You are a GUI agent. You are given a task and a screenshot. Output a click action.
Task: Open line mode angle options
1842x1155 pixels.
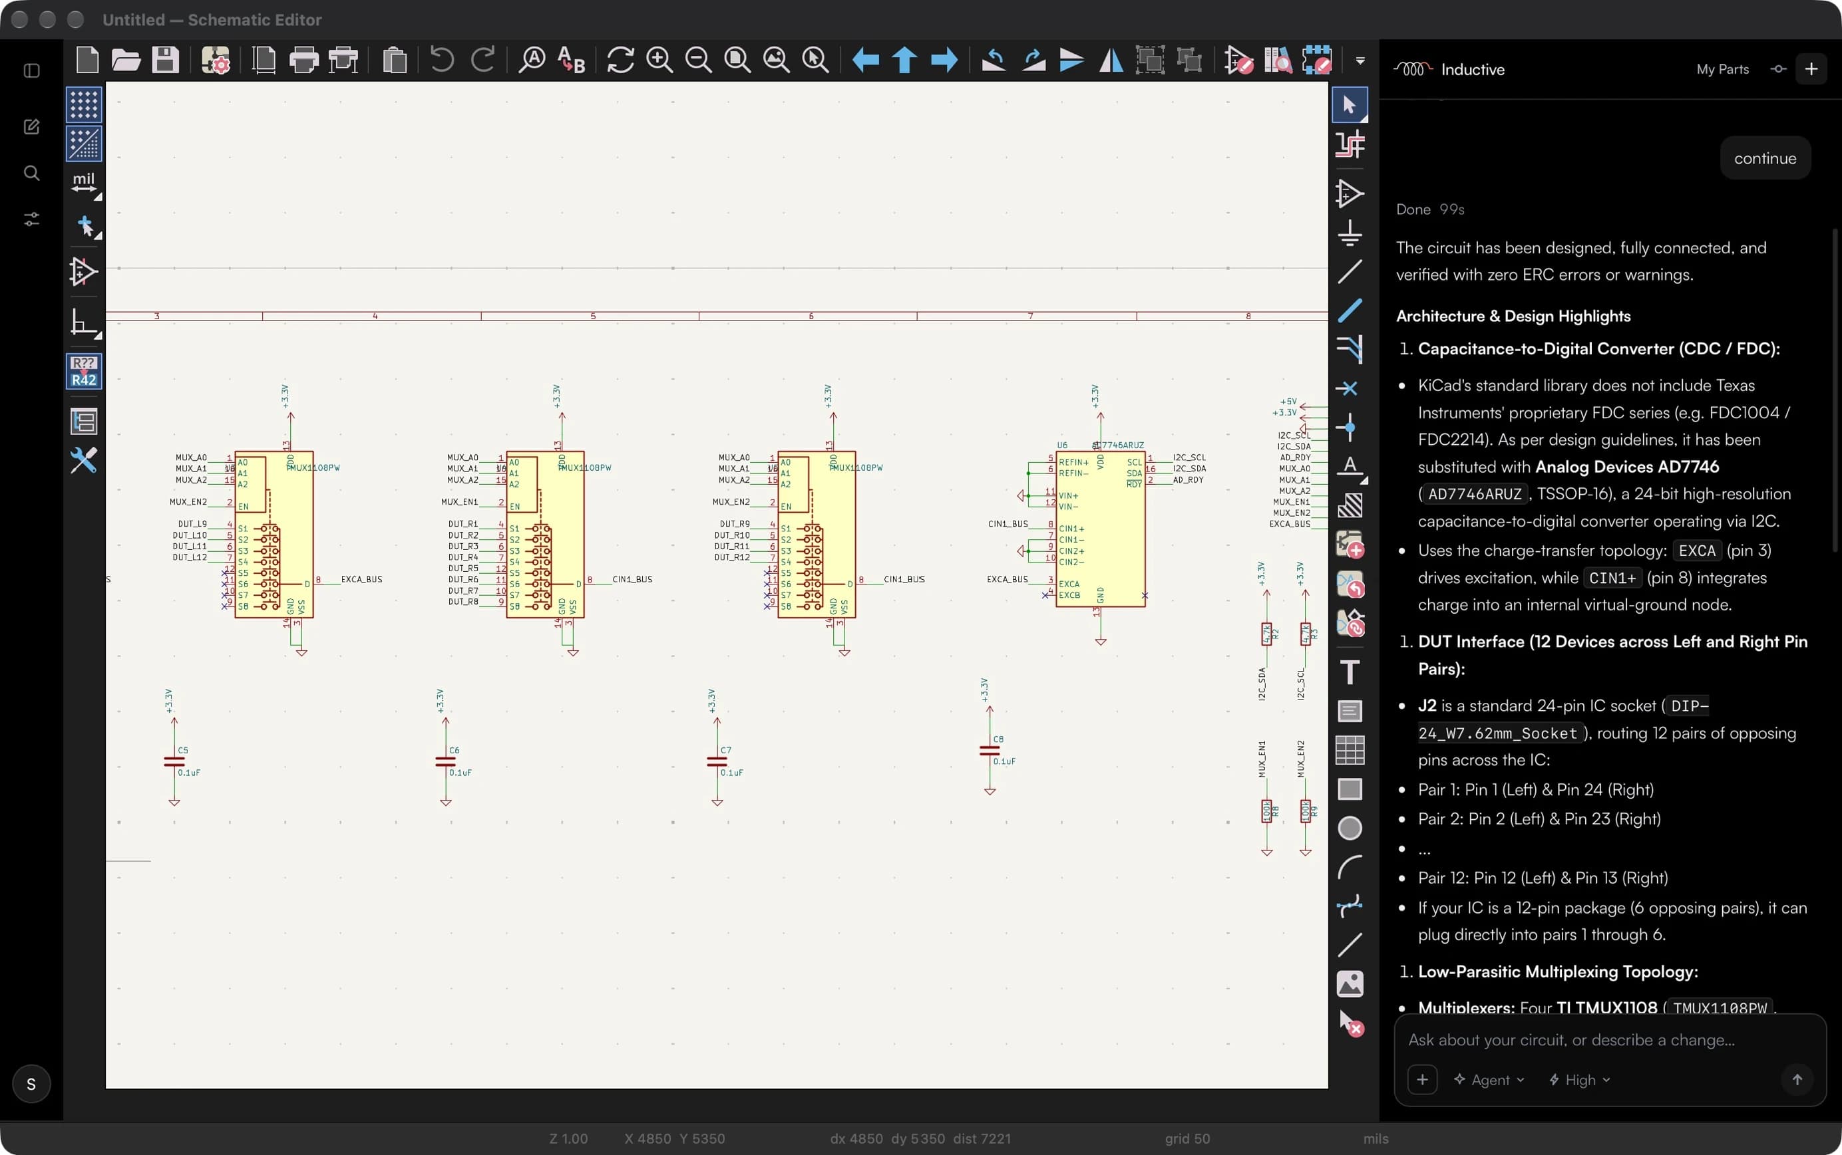point(83,322)
